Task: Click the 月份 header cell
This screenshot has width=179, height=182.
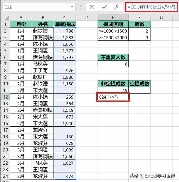Action: coord(21,24)
